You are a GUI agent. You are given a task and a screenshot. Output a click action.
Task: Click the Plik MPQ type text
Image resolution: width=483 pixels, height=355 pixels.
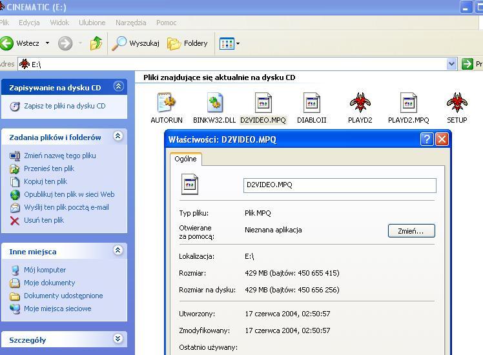point(258,213)
